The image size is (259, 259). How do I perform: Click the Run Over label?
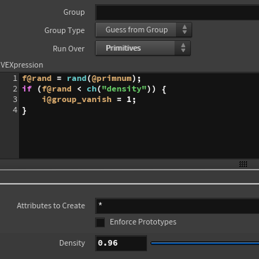pos(68,49)
